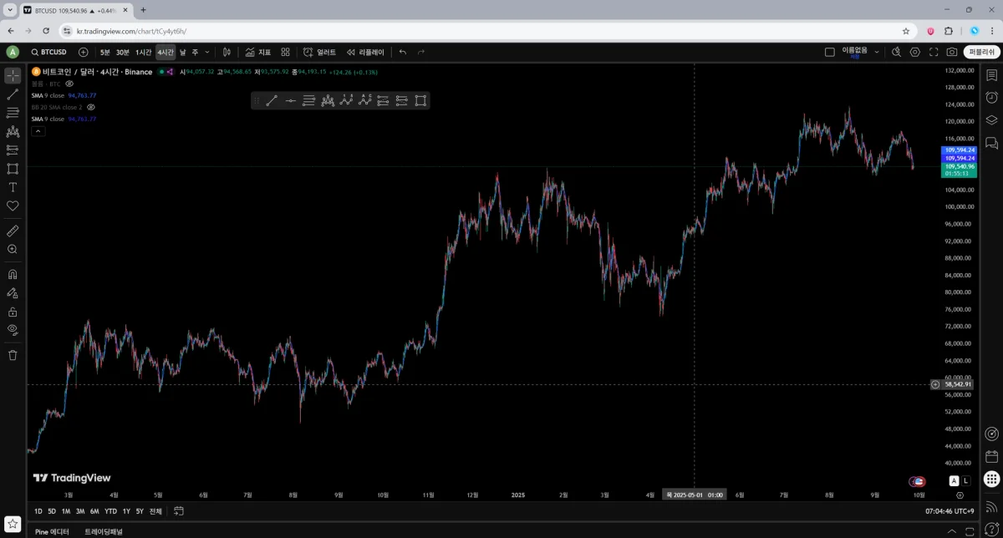Toggle log scale L button
This screenshot has width=1003, height=538.
[x=965, y=481]
